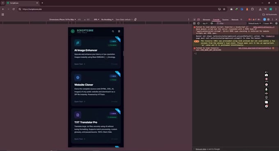This screenshot has height=151, width=279.
Task: Open the (index) source link of banner message
Action: [x=270, y=36]
